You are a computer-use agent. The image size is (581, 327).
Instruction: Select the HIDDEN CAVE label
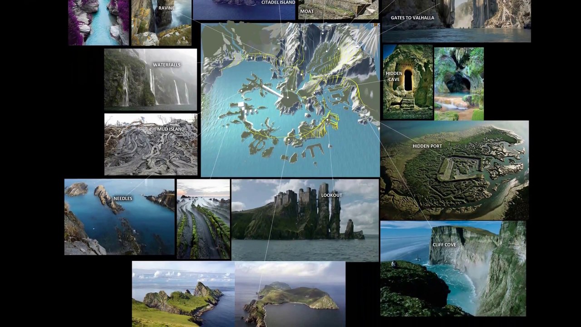click(x=394, y=76)
